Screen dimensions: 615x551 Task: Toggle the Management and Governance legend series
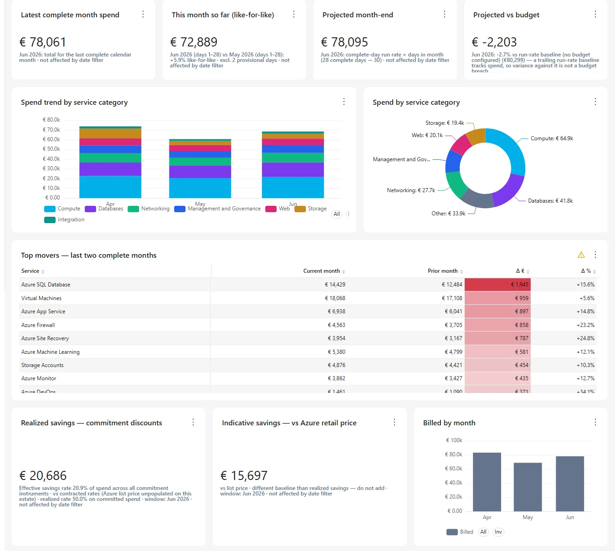tap(217, 209)
